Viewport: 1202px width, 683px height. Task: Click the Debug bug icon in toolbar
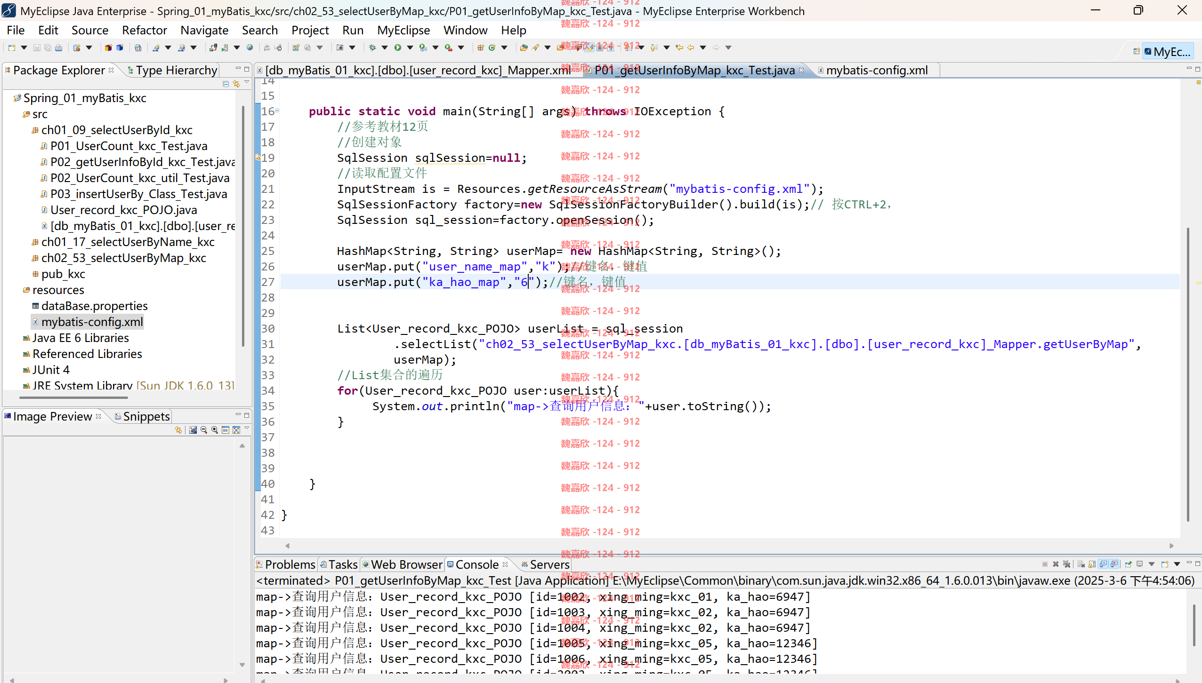[372, 48]
